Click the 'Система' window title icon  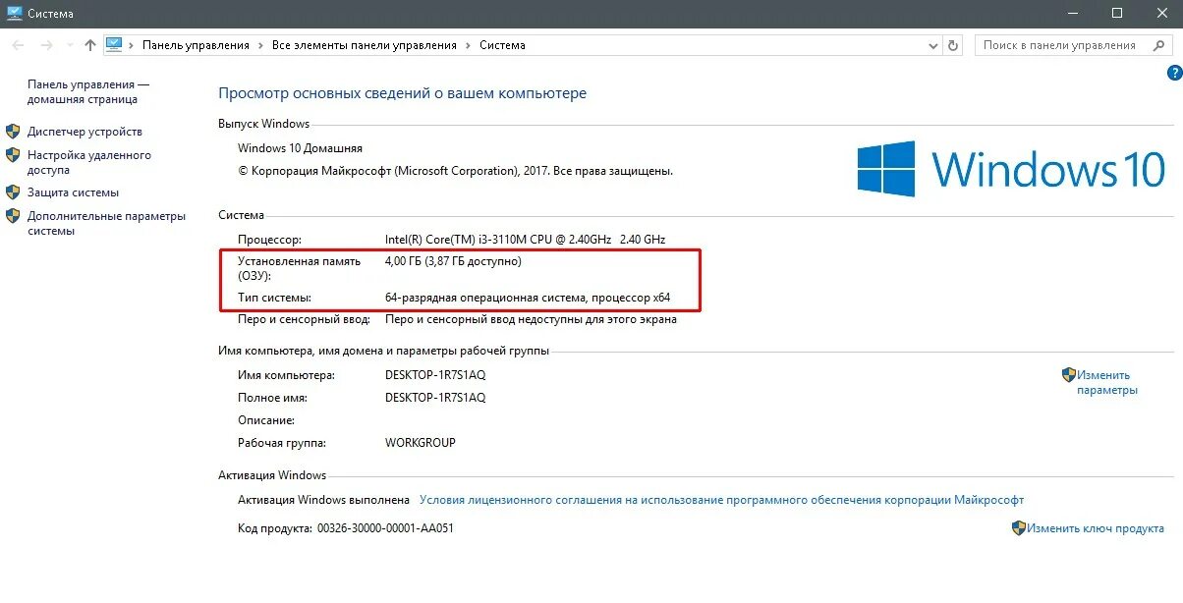point(15,14)
